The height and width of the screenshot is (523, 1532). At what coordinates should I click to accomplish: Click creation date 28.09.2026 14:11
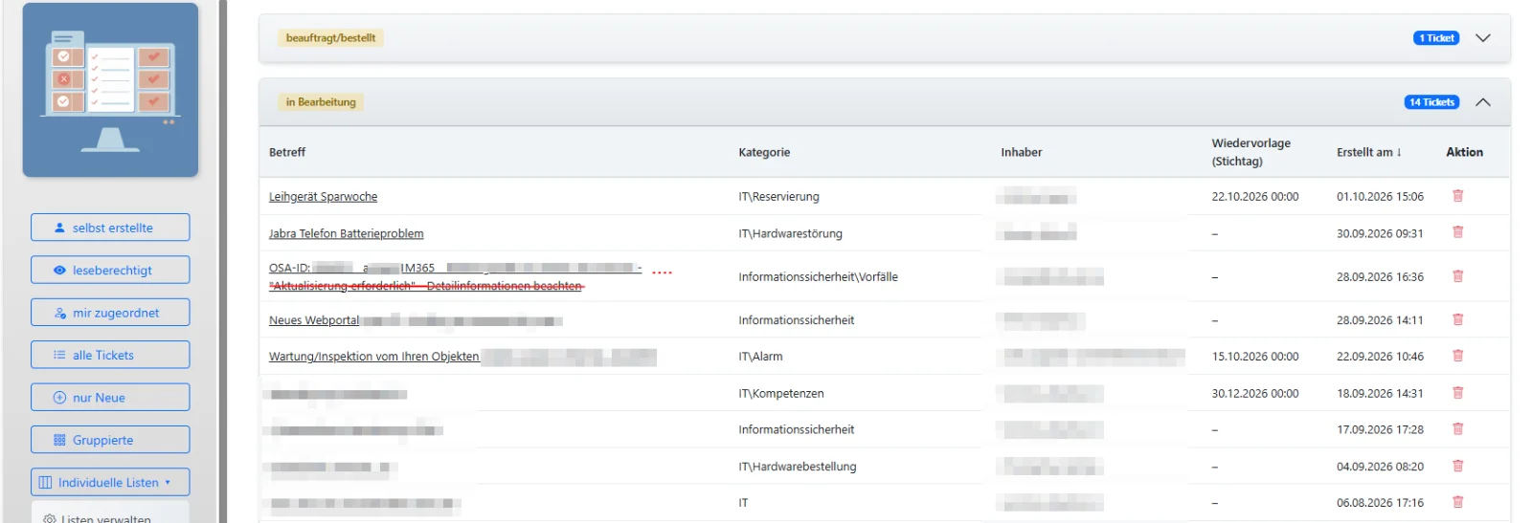click(x=1380, y=320)
